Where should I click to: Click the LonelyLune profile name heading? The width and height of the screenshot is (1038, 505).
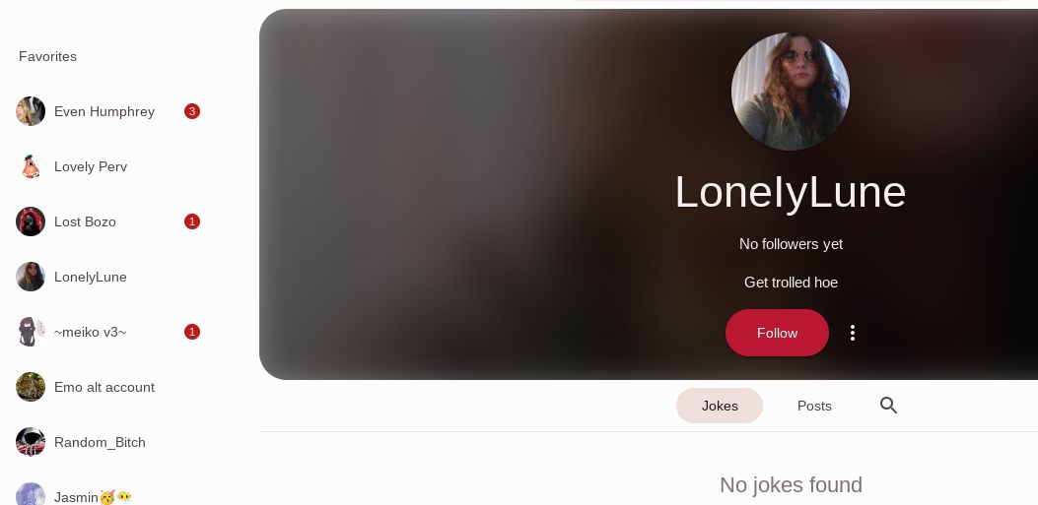pos(791,192)
